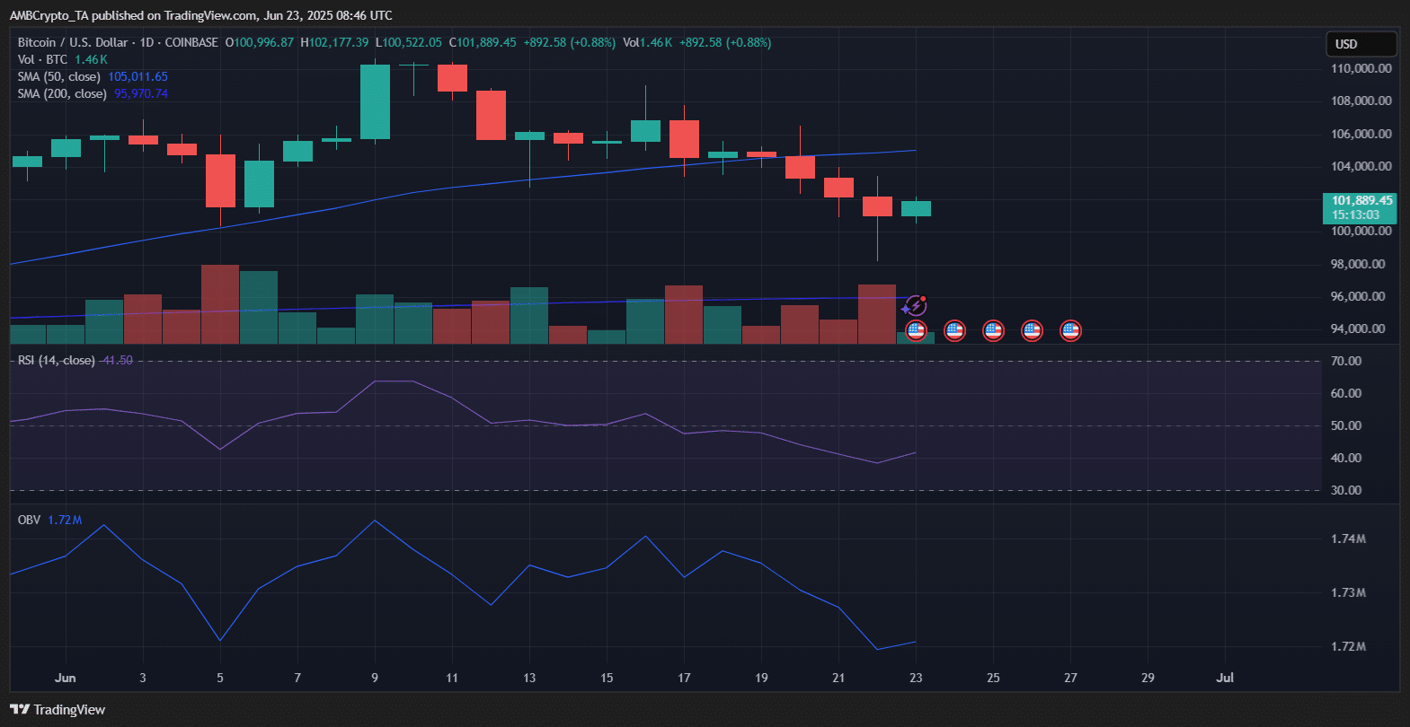This screenshot has width=1410, height=727.
Task: Select the SMA (50, close) indicator legend
Action: (62, 77)
